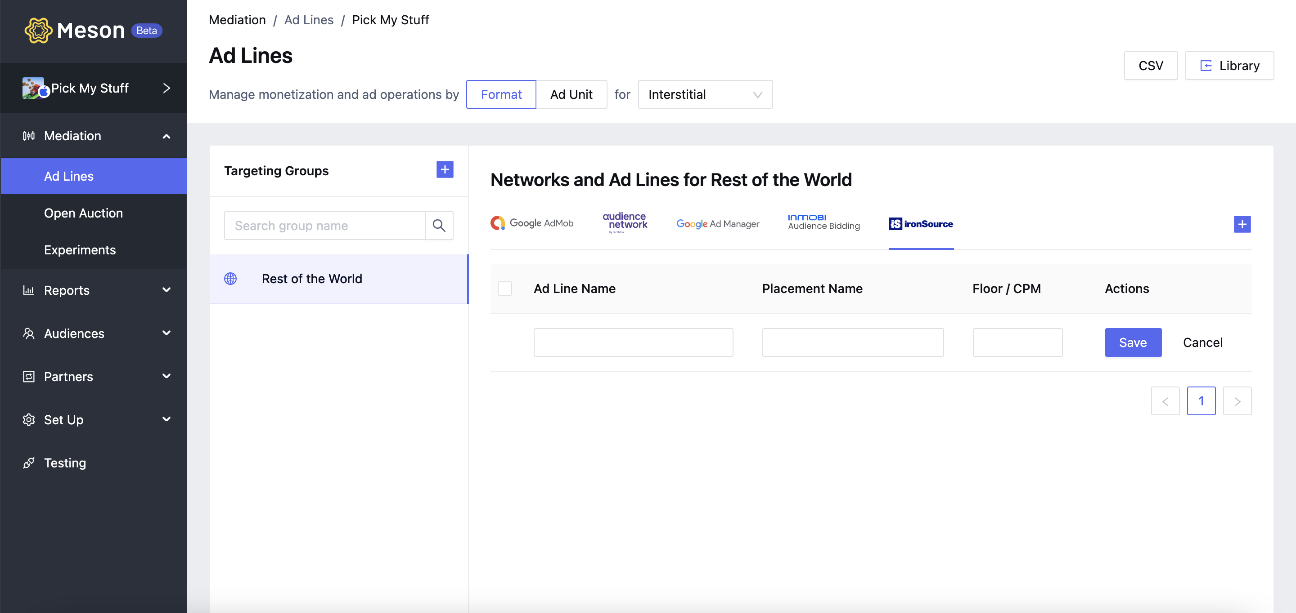Open app switcher chevron beside Pick My Stuff
Viewport: 1296px width, 613px height.
(x=166, y=88)
